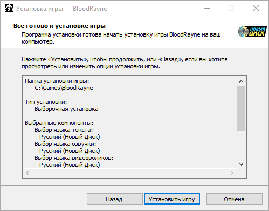269x211 pixels.
Task: Click the window title Установка игры — BloodRayne
Action: point(61,9)
